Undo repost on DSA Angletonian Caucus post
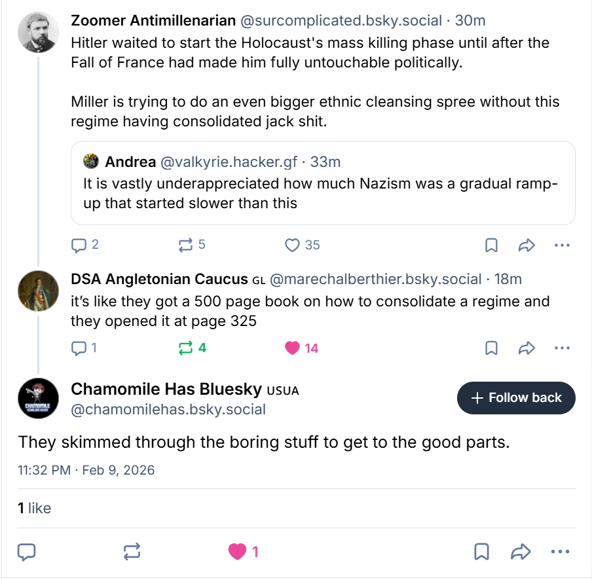Screen dimensions: 592x580 coord(185,348)
